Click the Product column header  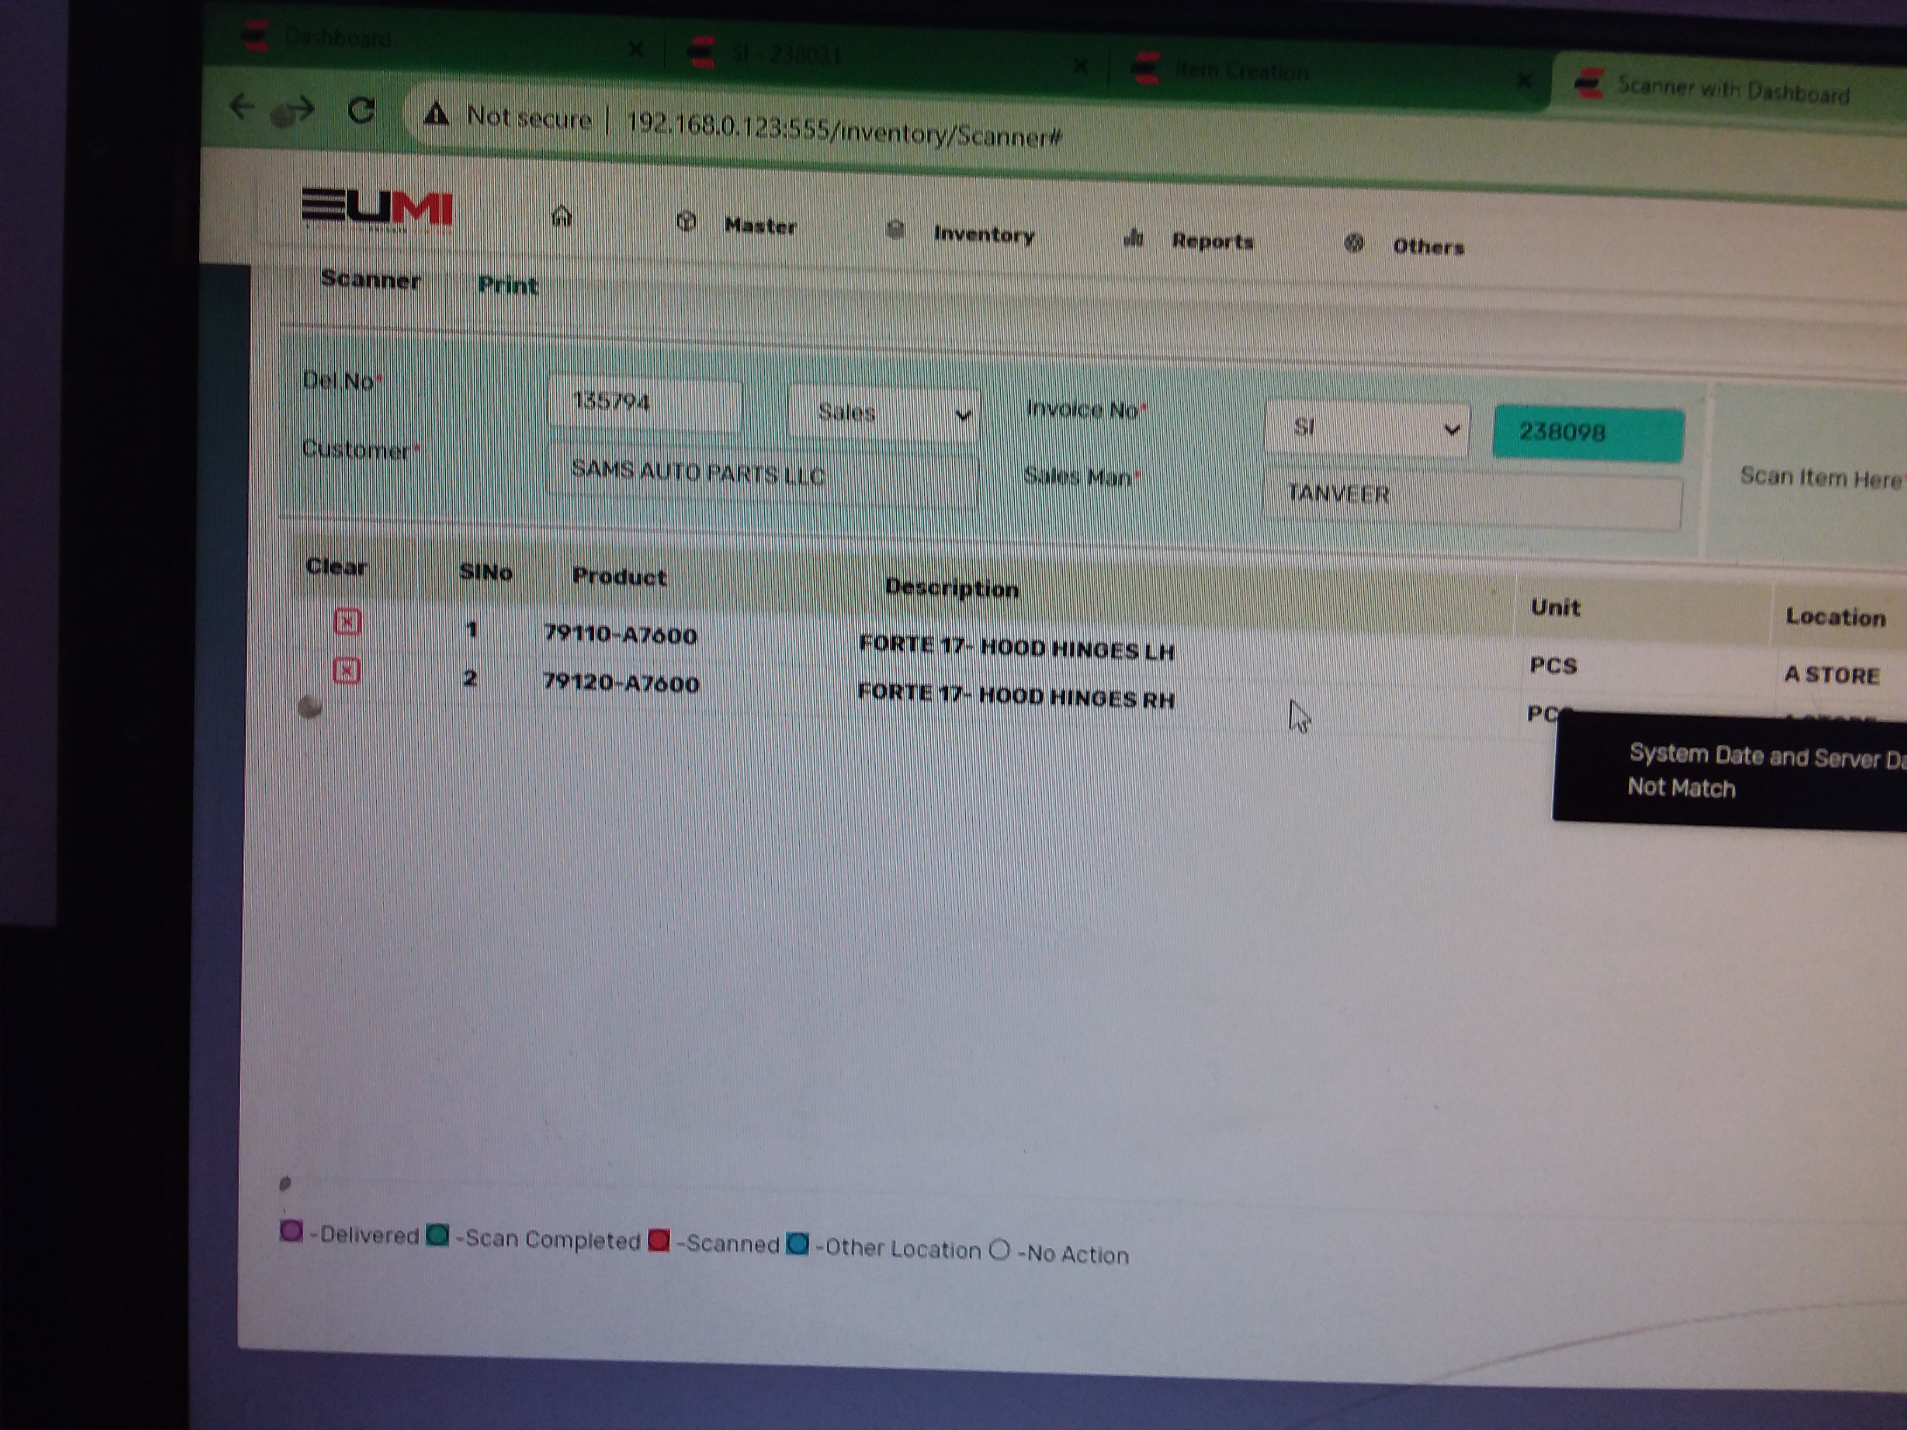coord(619,577)
